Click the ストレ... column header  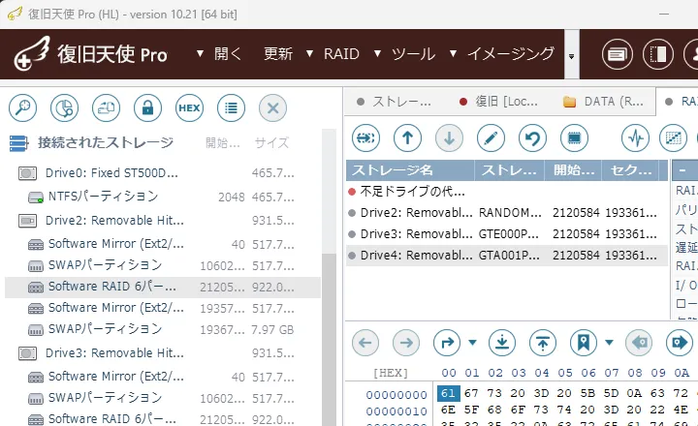pyautogui.click(x=510, y=170)
